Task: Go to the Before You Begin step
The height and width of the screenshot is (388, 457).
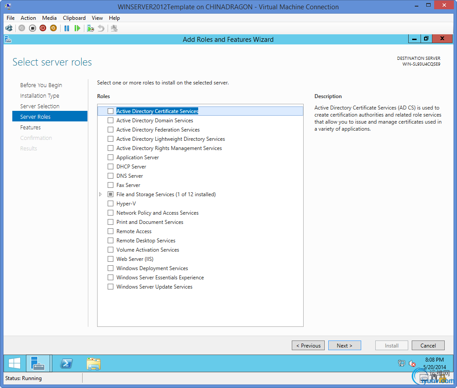Action: point(41,85)
